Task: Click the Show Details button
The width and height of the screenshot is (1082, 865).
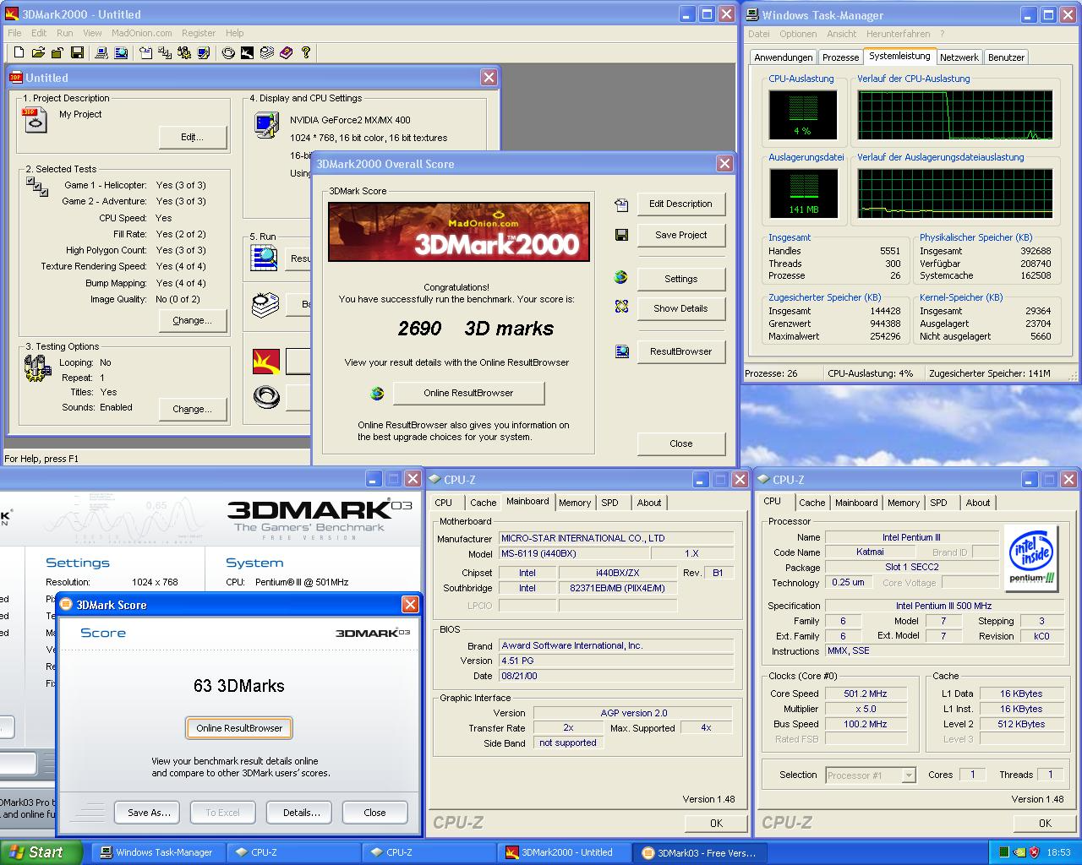Action: coord(680,308)
